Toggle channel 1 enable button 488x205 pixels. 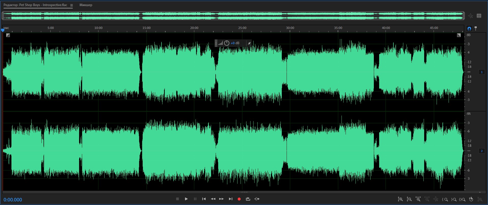[x=482, y=72]
